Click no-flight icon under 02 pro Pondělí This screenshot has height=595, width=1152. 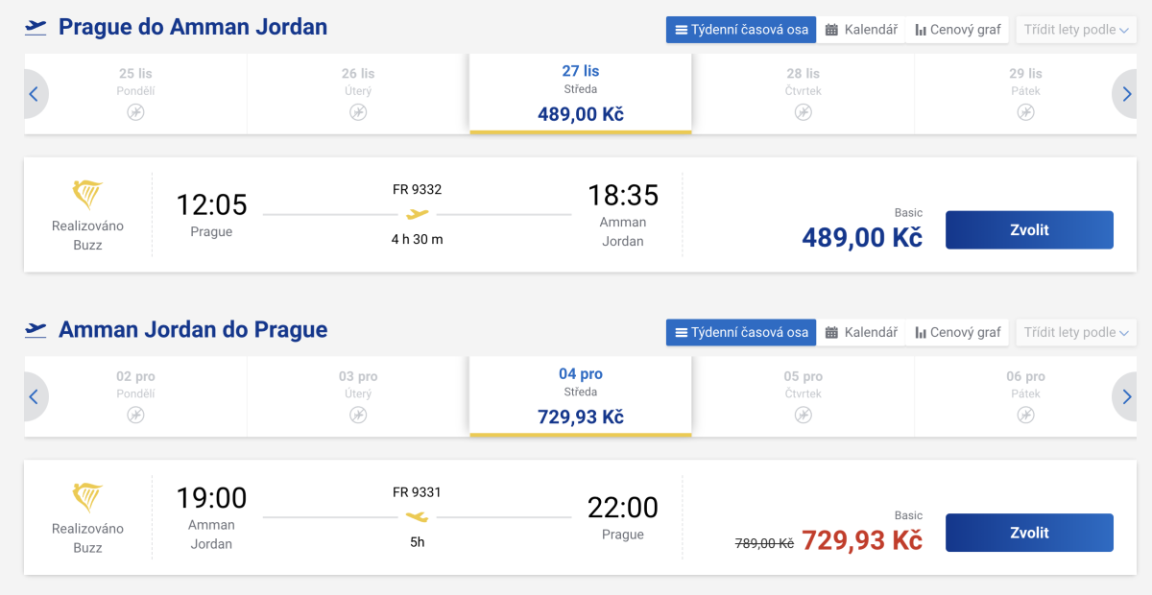135,415
